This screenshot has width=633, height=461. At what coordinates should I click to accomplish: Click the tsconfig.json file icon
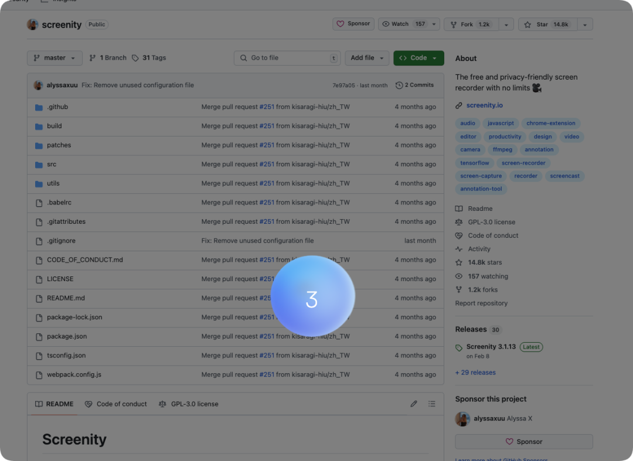pyautogui.click(x=39, y=356)
